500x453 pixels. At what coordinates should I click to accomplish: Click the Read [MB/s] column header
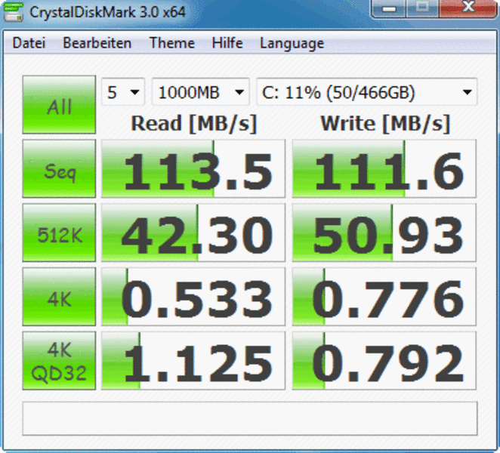[x=194, y=123]
